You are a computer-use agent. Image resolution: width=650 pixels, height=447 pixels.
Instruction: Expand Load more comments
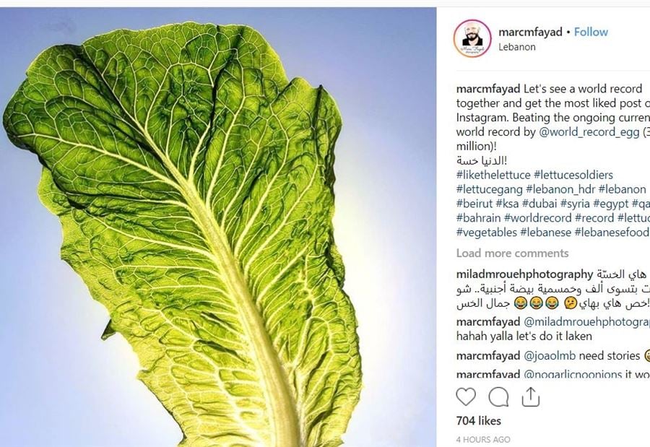pos(512,253)
